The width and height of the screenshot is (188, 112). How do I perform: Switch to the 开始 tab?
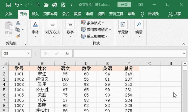[x=23, y=14]
